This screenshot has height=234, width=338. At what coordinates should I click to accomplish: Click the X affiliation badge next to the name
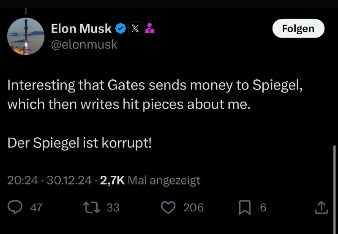[x=135, y=28]
